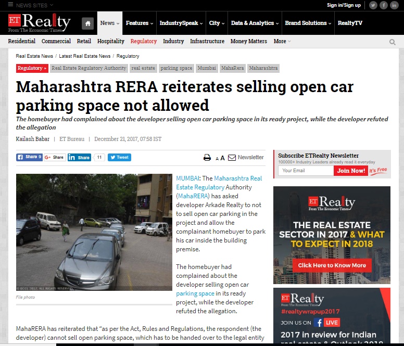Open the MahaRERA link in article
404x346 pixels.
(193, 196)
